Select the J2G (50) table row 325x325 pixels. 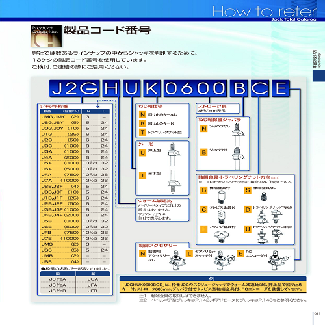tap(75, 140)
